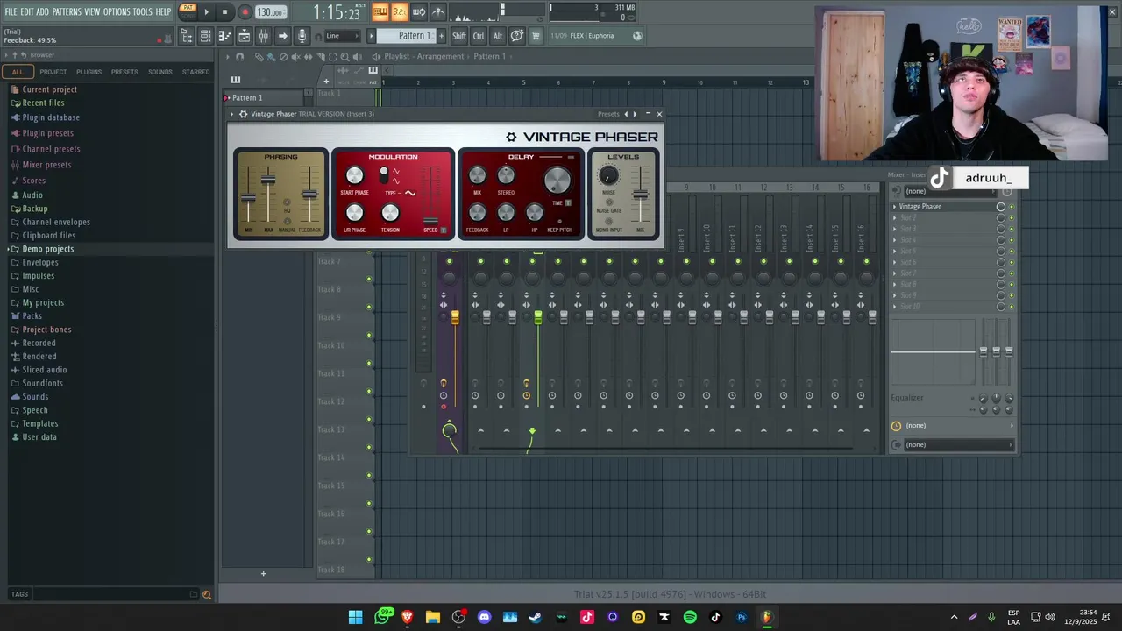This screenshot has width=1122, height=631.
Task: Toggle the KEEP PITCH switch
Action: point(560,222)
